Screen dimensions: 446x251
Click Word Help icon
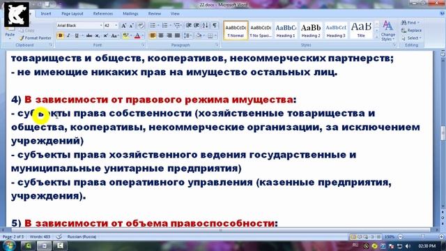point(442,13)
